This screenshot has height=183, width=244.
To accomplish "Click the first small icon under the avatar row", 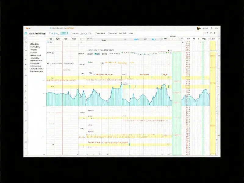I will (207, 33).
